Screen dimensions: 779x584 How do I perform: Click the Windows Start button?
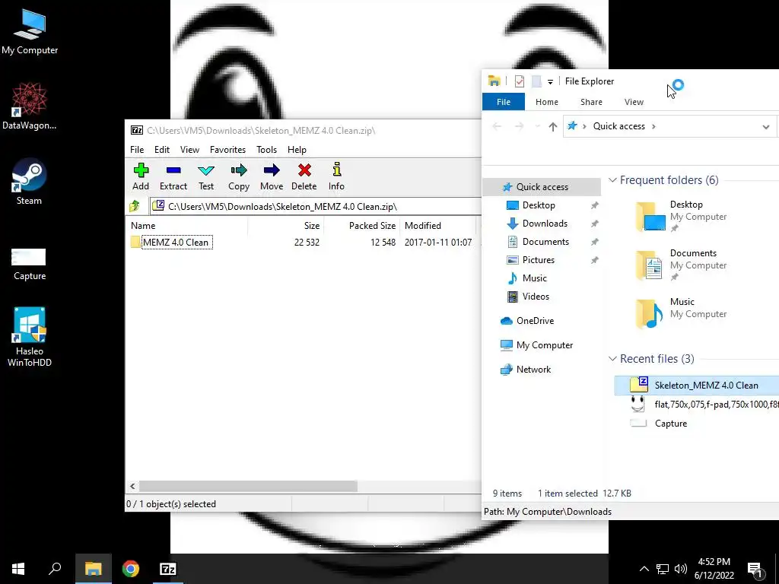pyautogui.click(x=18, y=569)
